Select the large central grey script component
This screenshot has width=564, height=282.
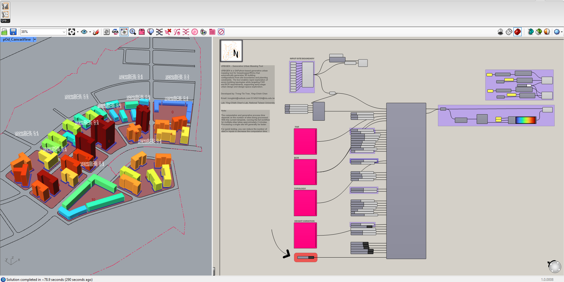coord(406,181)
